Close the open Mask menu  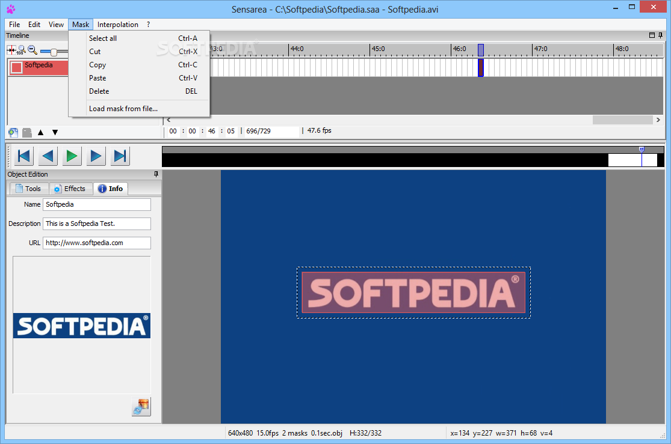click(81, 25)
